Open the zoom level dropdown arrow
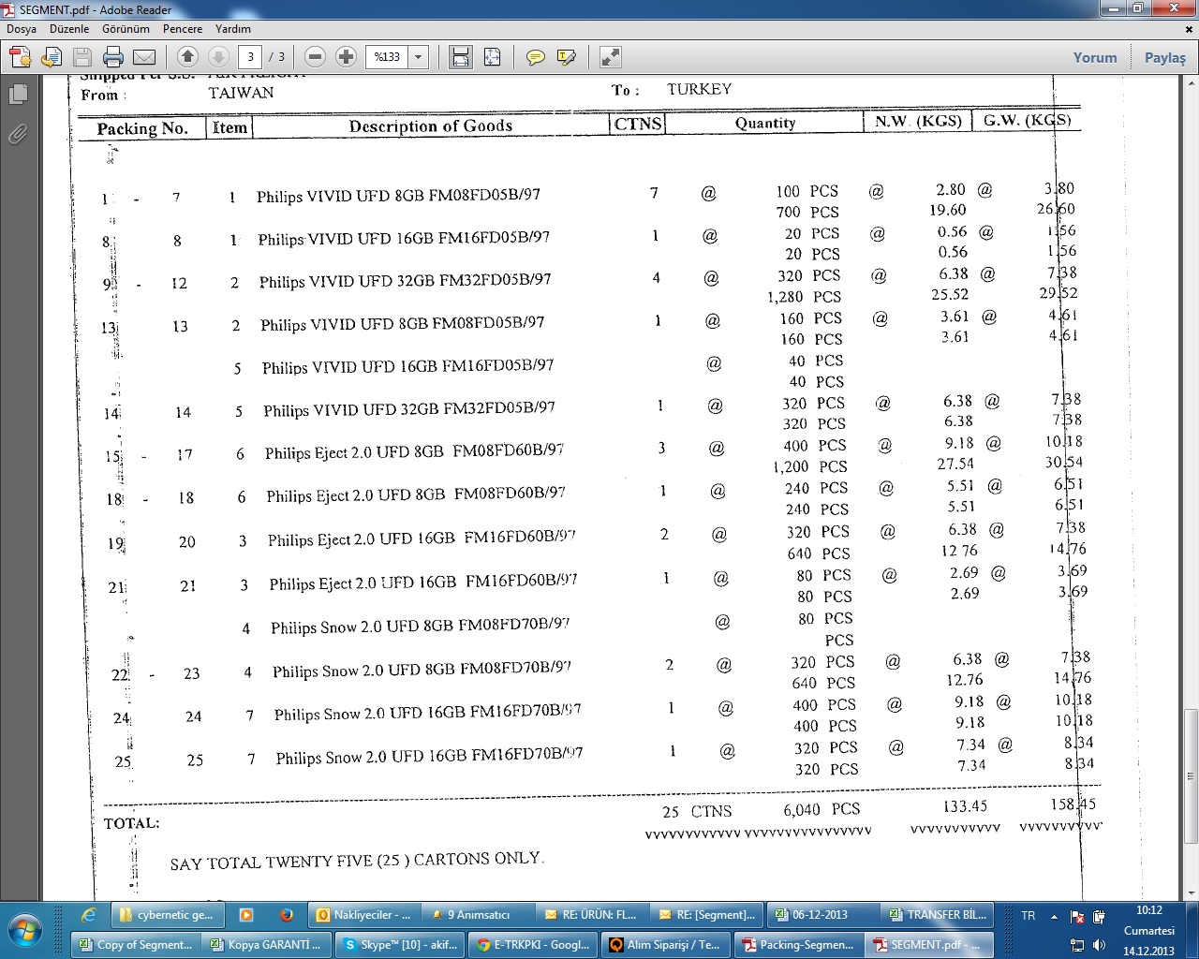The image size is (1199, 959). click(x=419, y=57)
